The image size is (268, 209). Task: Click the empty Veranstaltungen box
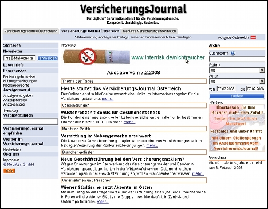[30, 122]
